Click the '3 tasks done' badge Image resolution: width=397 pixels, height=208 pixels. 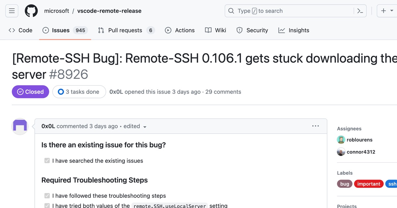(x=79, y=92)
